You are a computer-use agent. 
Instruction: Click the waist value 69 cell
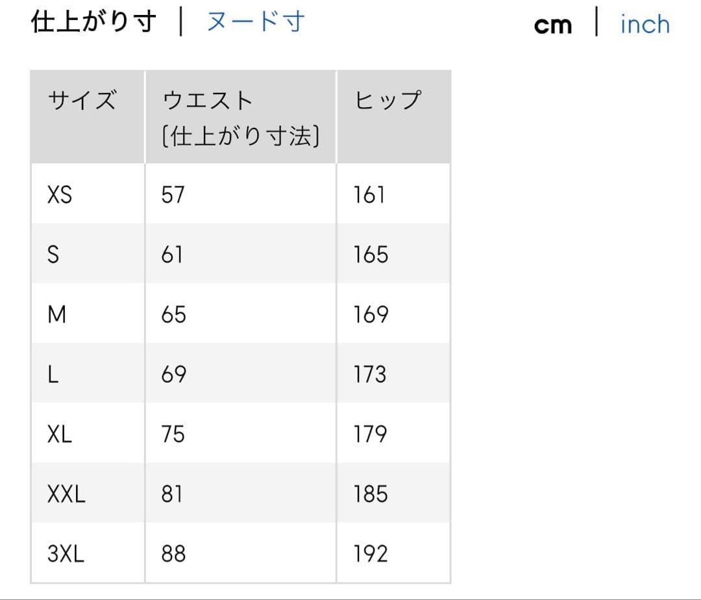(173, 375)
